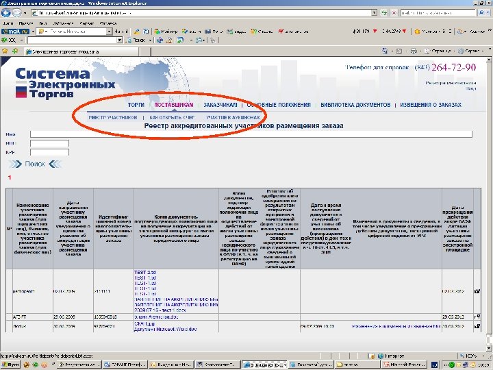The image size is (493, 370).
Task: Click the Home icon in command bar
Action: (385, 51)
